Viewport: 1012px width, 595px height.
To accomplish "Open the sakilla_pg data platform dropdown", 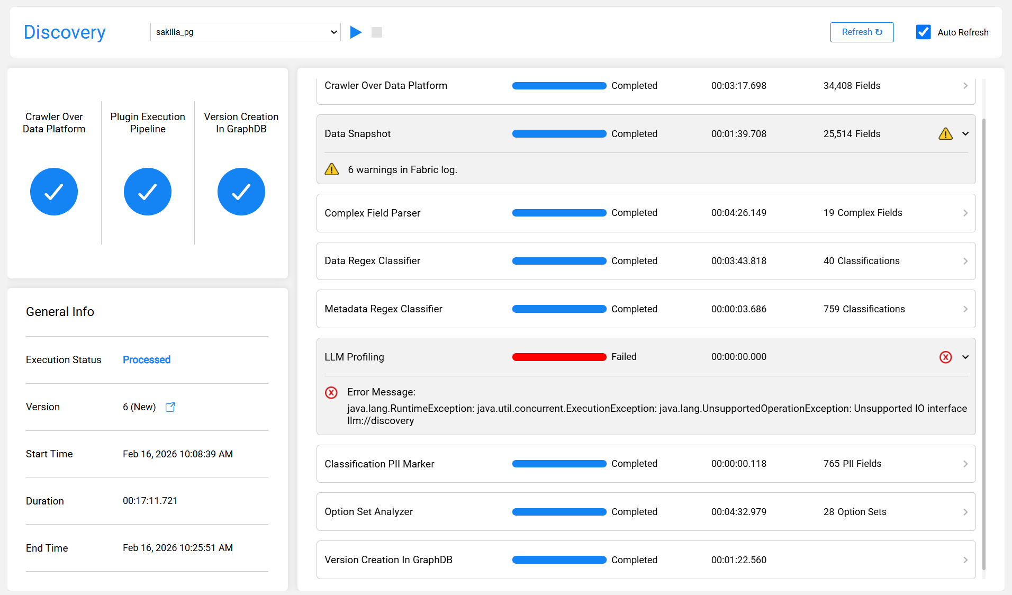I will (246, 32).
